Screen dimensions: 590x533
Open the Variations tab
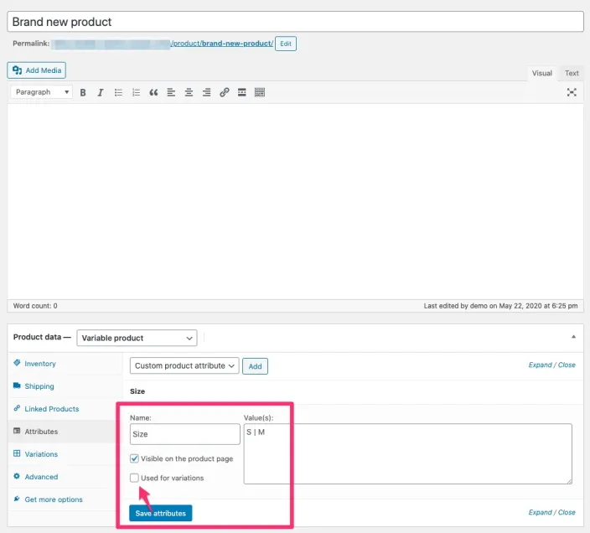[x=41, y=454]
